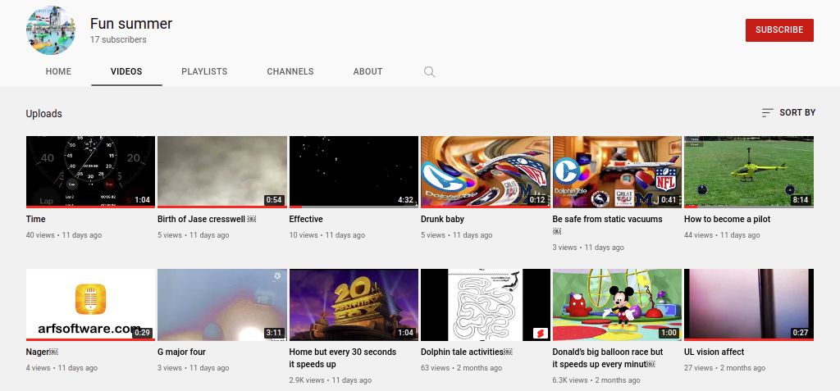Viewport: 840px width, 391px height.
Task: Play the arfsoftware.com microphone thumbnail
Action: (x=90, y=305)
